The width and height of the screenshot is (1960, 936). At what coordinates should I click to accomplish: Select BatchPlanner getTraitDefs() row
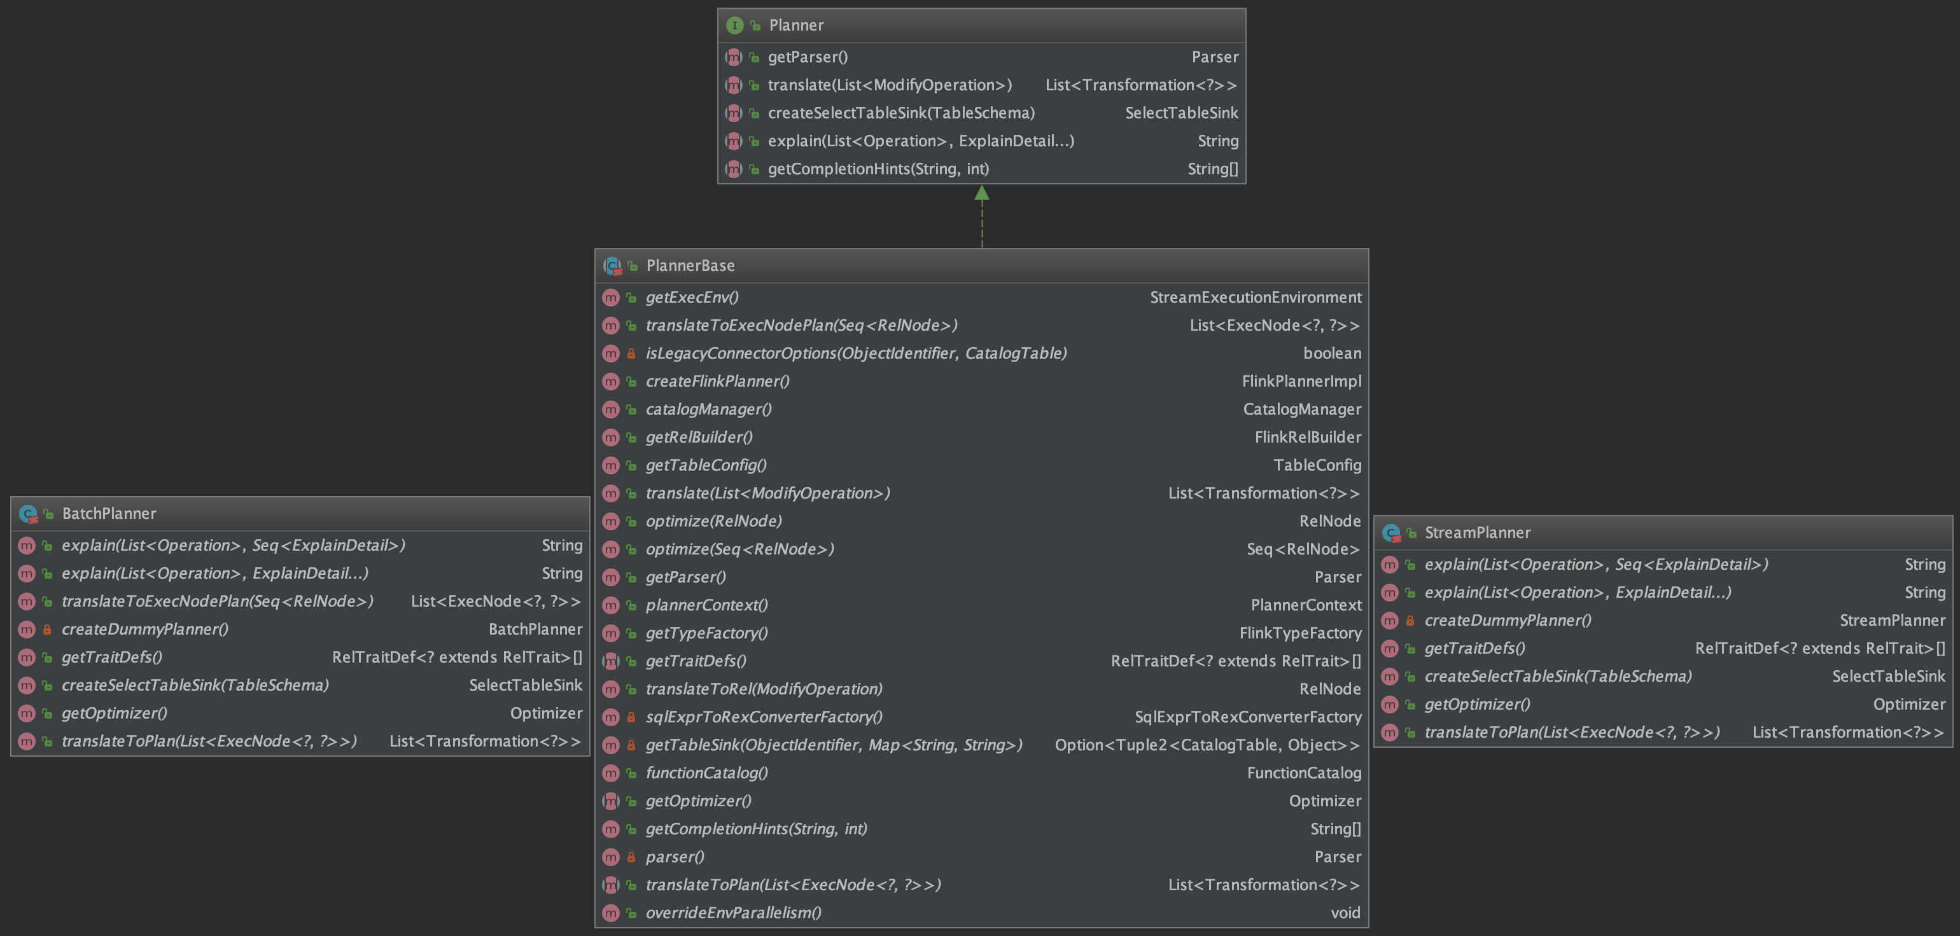click(300, 657)
